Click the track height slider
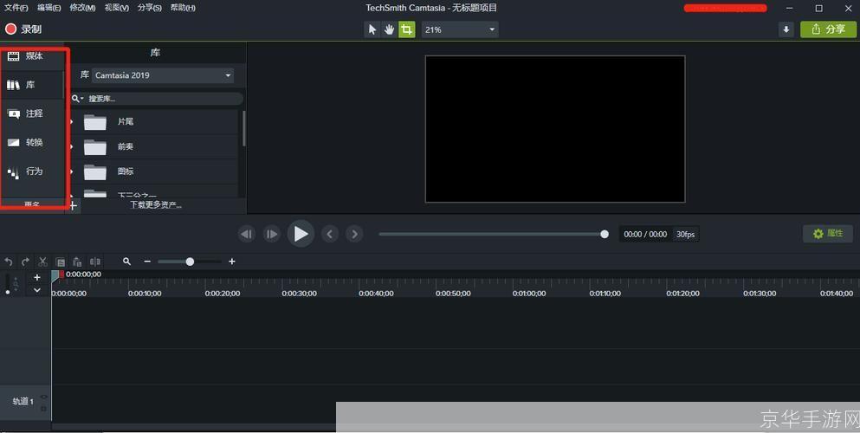860x433 pixels. (x=7, y=284)
